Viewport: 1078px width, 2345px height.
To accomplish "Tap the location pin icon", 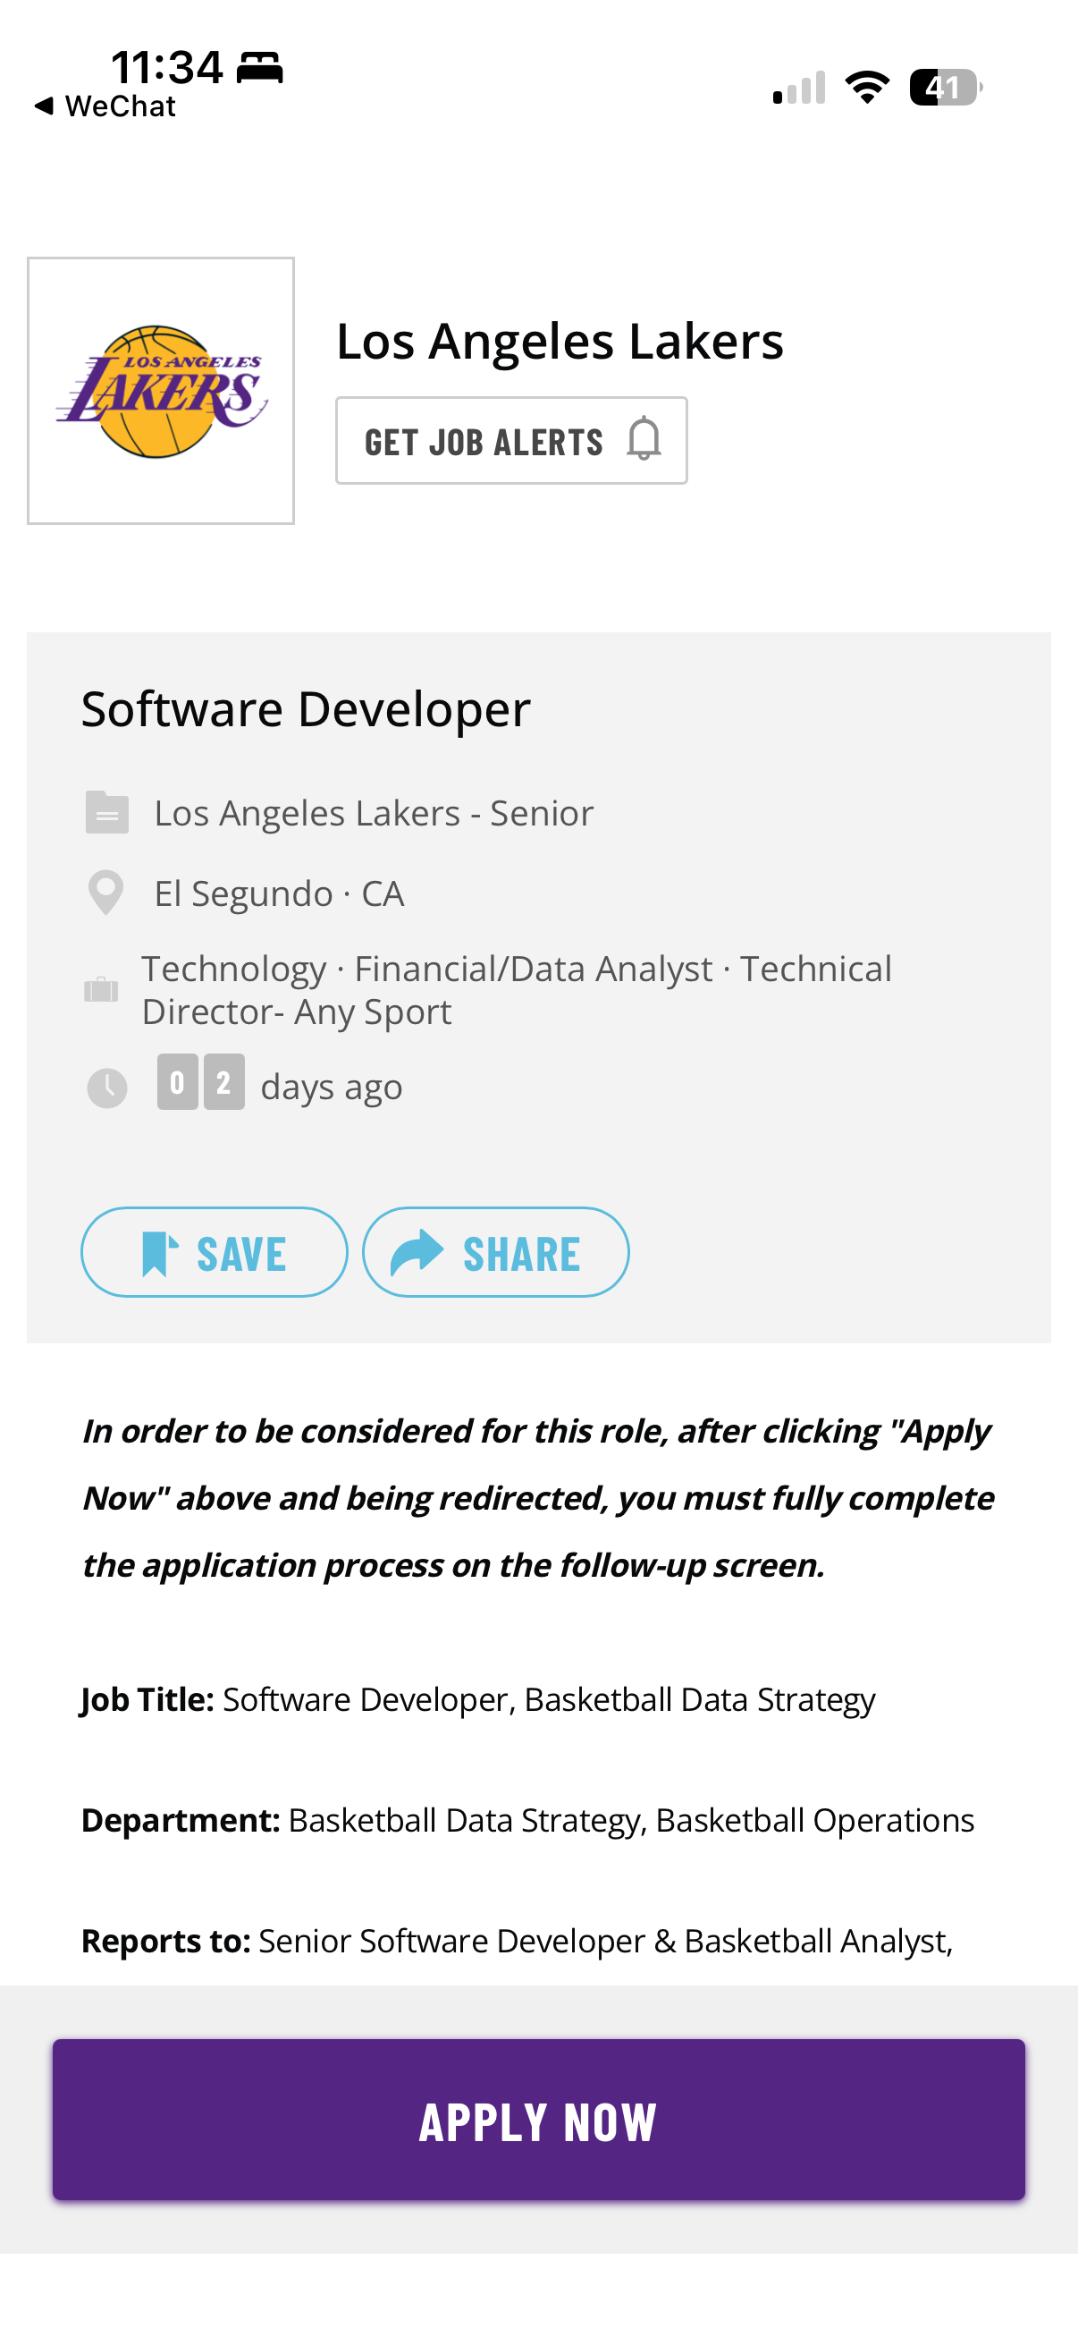I will [x=105, y=893].
